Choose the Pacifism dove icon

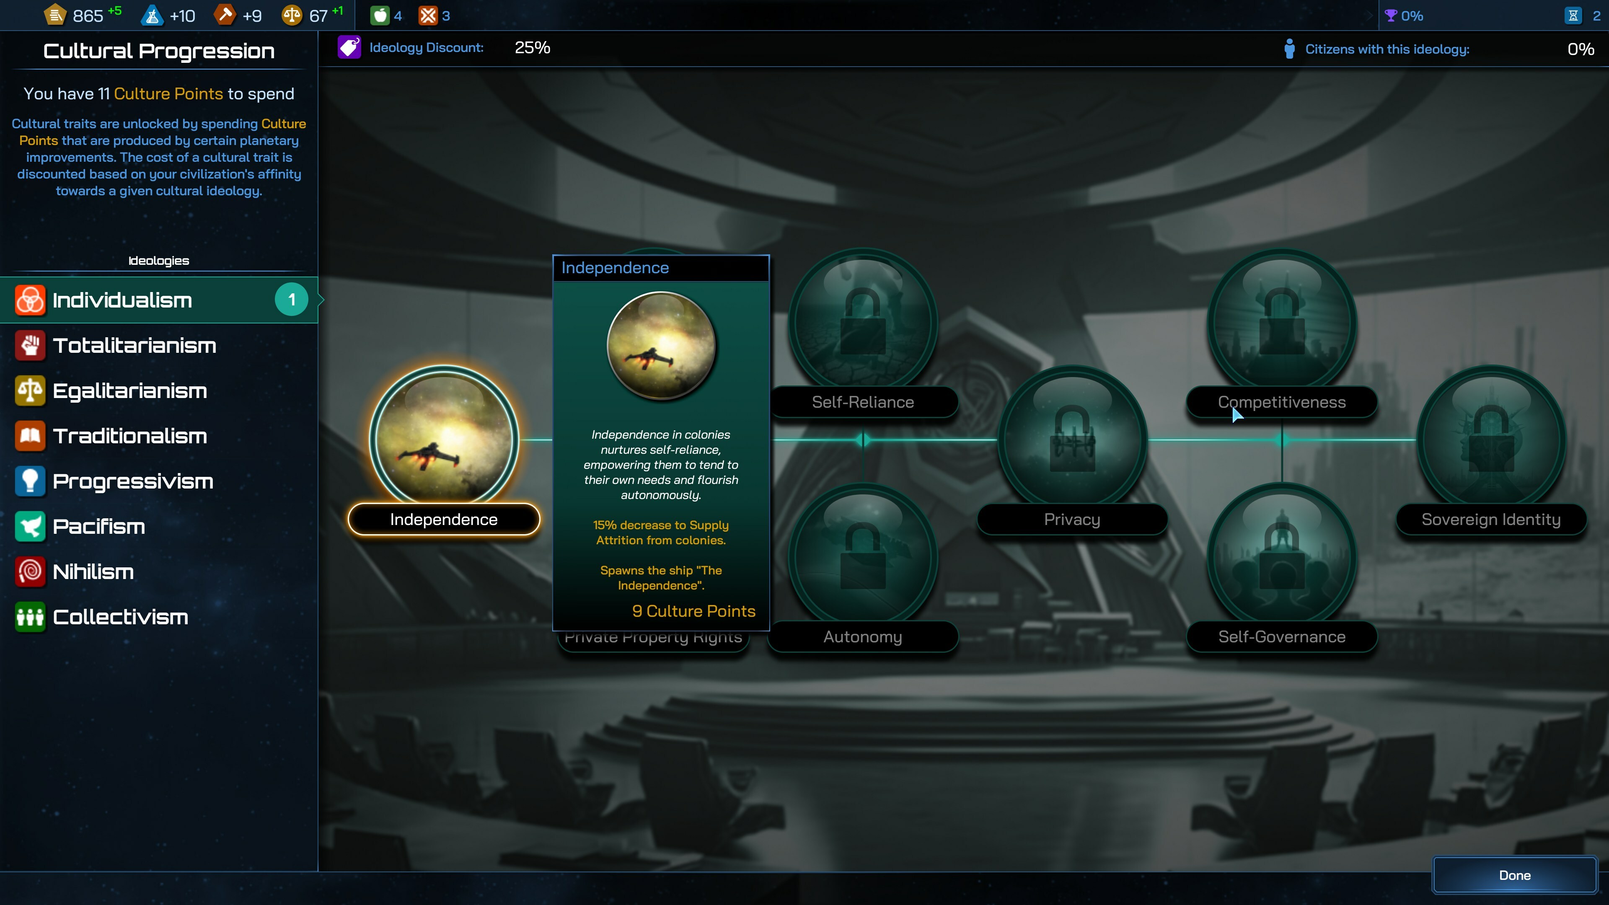30,527
